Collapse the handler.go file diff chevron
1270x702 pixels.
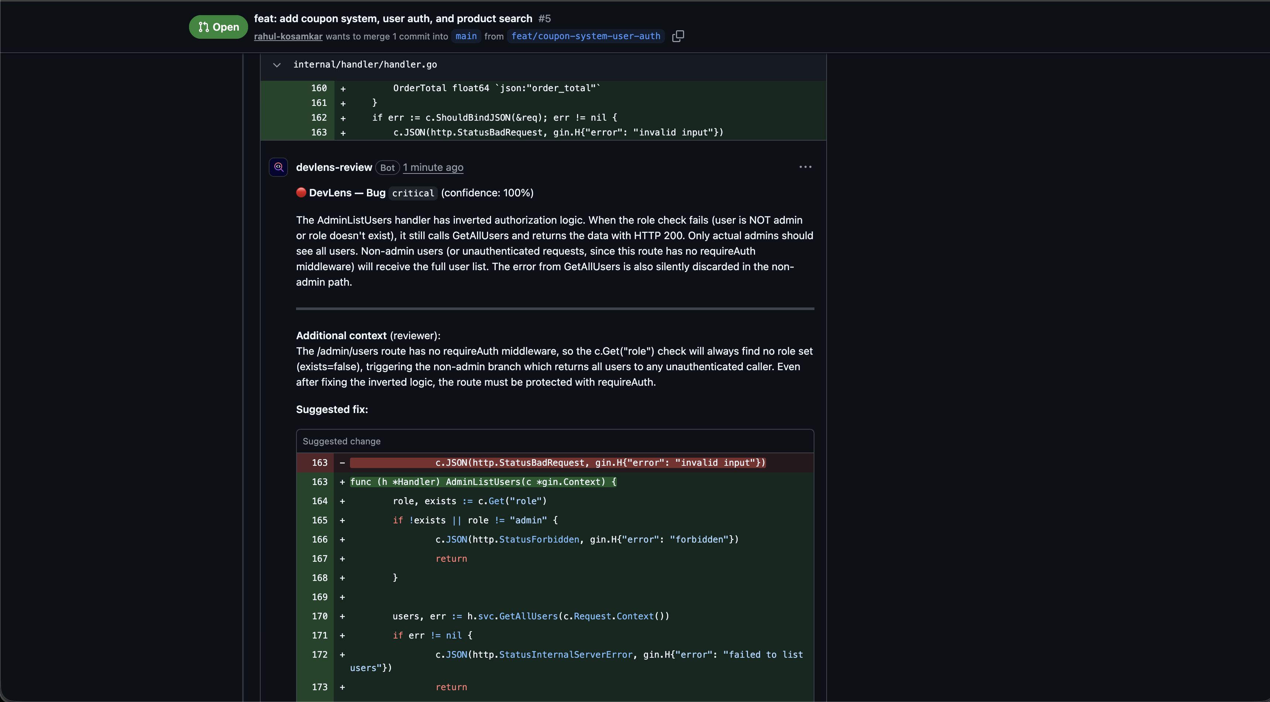277,65
